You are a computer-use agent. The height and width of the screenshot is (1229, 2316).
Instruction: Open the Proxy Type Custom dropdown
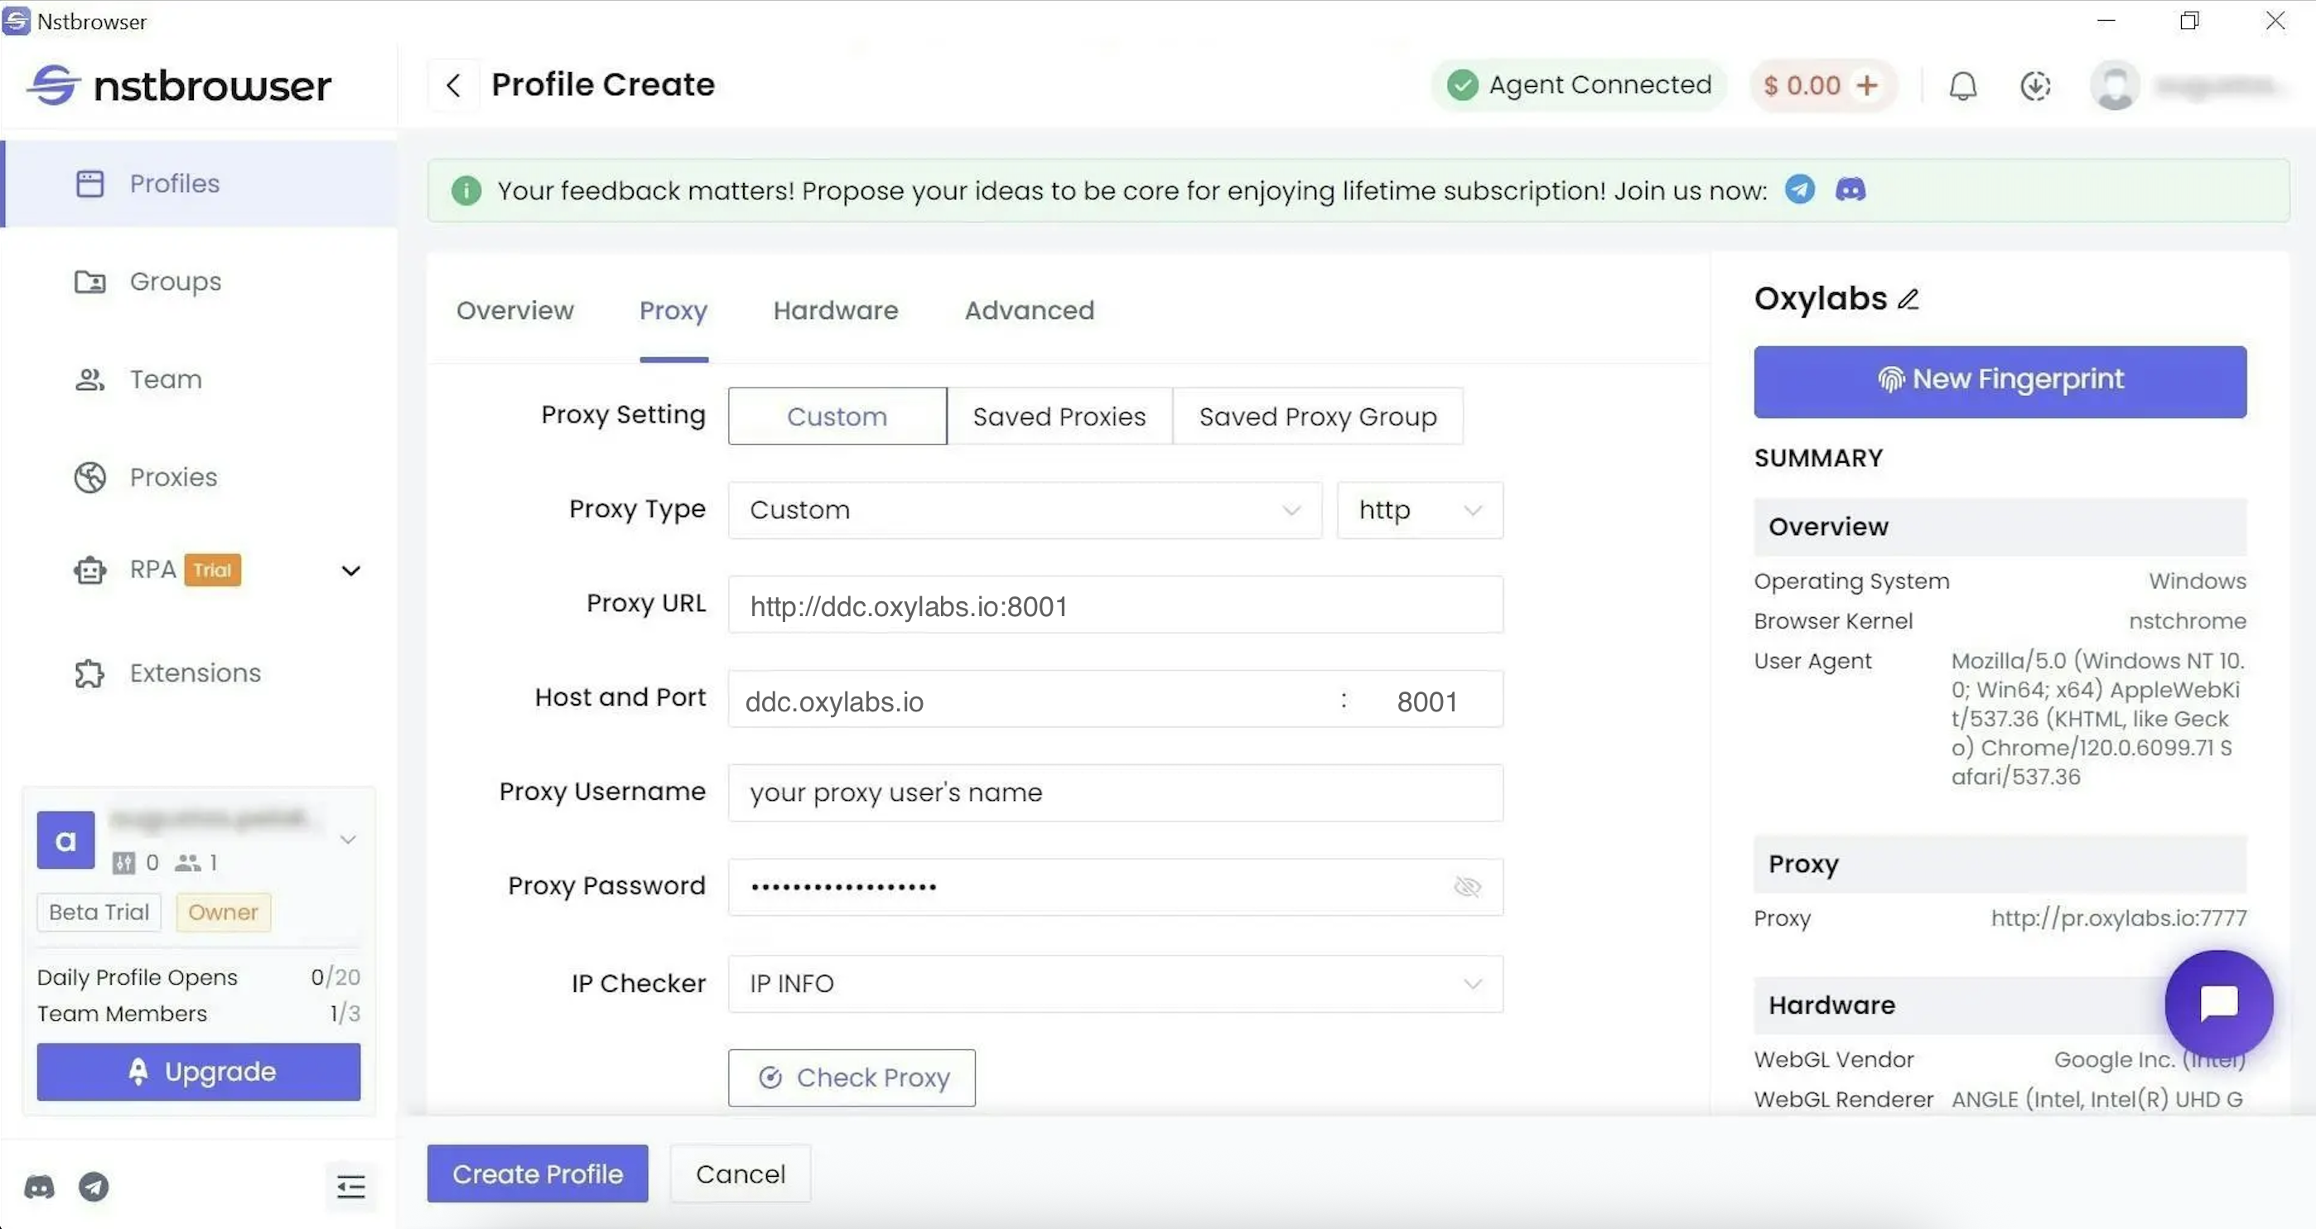(1024, 511)
